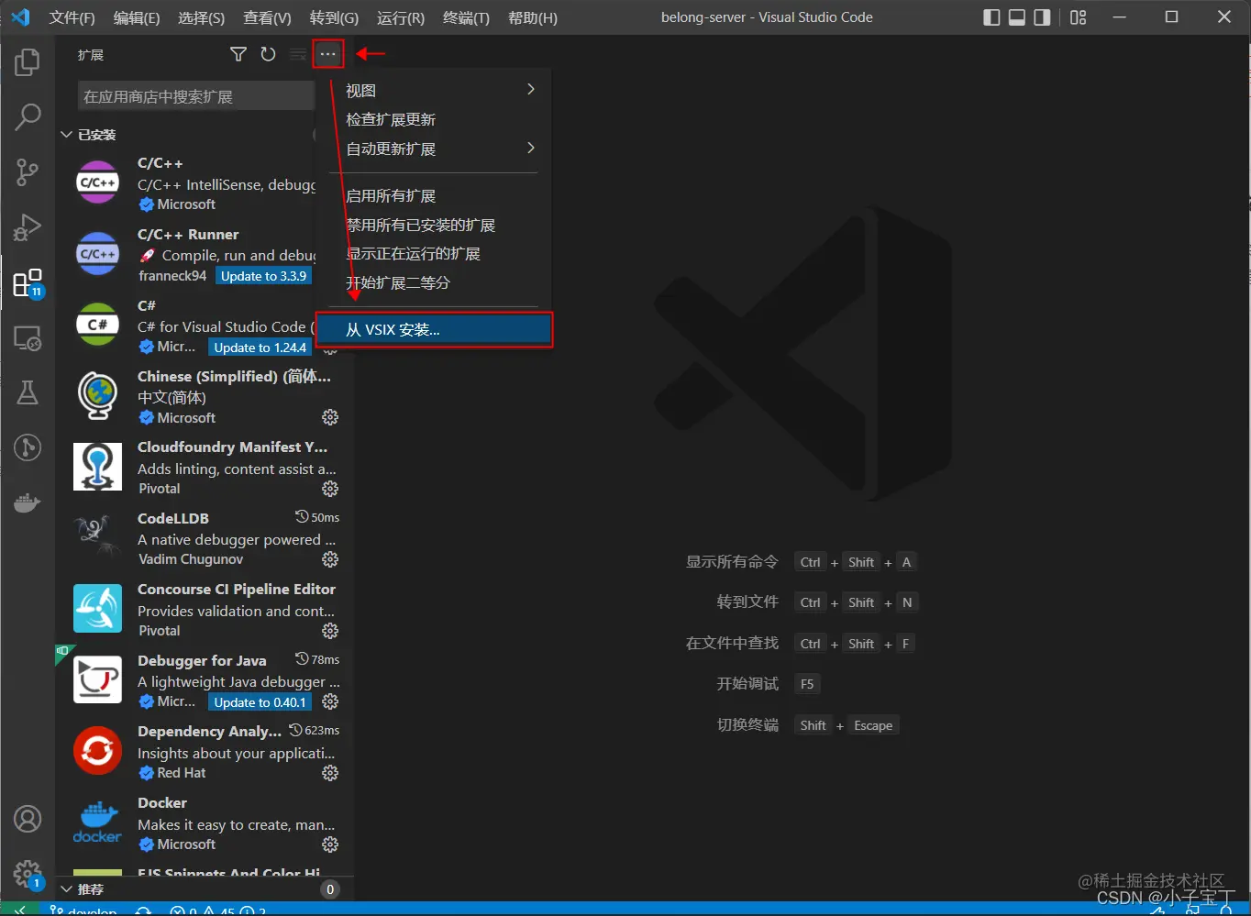Open Chinese (Simplified) extension gear

click(x=330, y=417)
